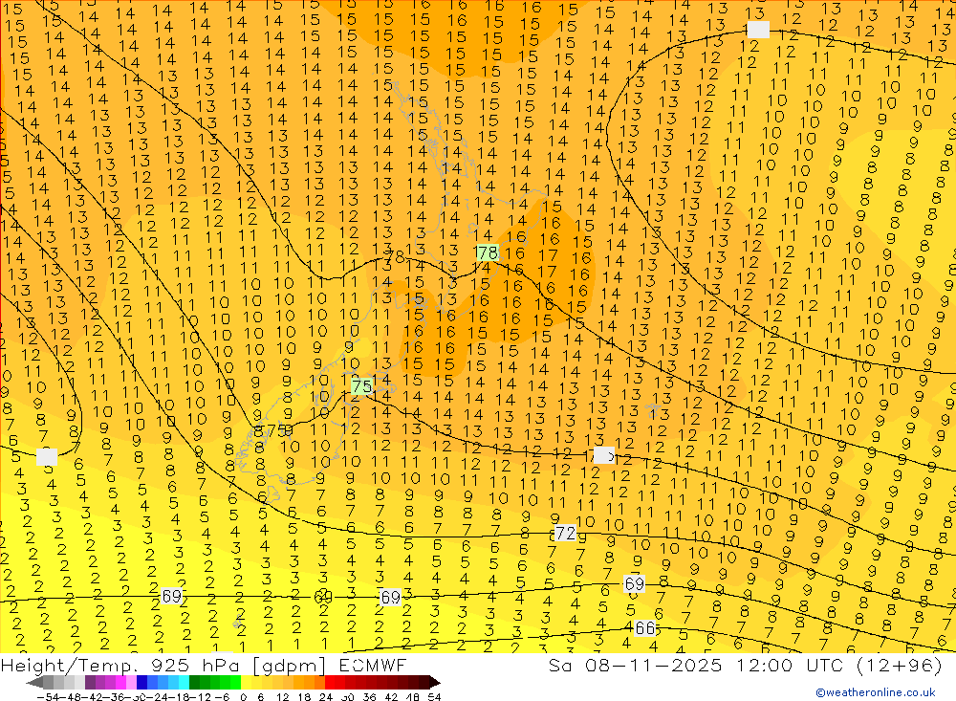Click the -54 legend value
Viewport: 956px width, 701px height.
click(46, 696)
